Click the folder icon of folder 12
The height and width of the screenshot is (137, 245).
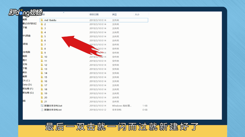point(42,65)
